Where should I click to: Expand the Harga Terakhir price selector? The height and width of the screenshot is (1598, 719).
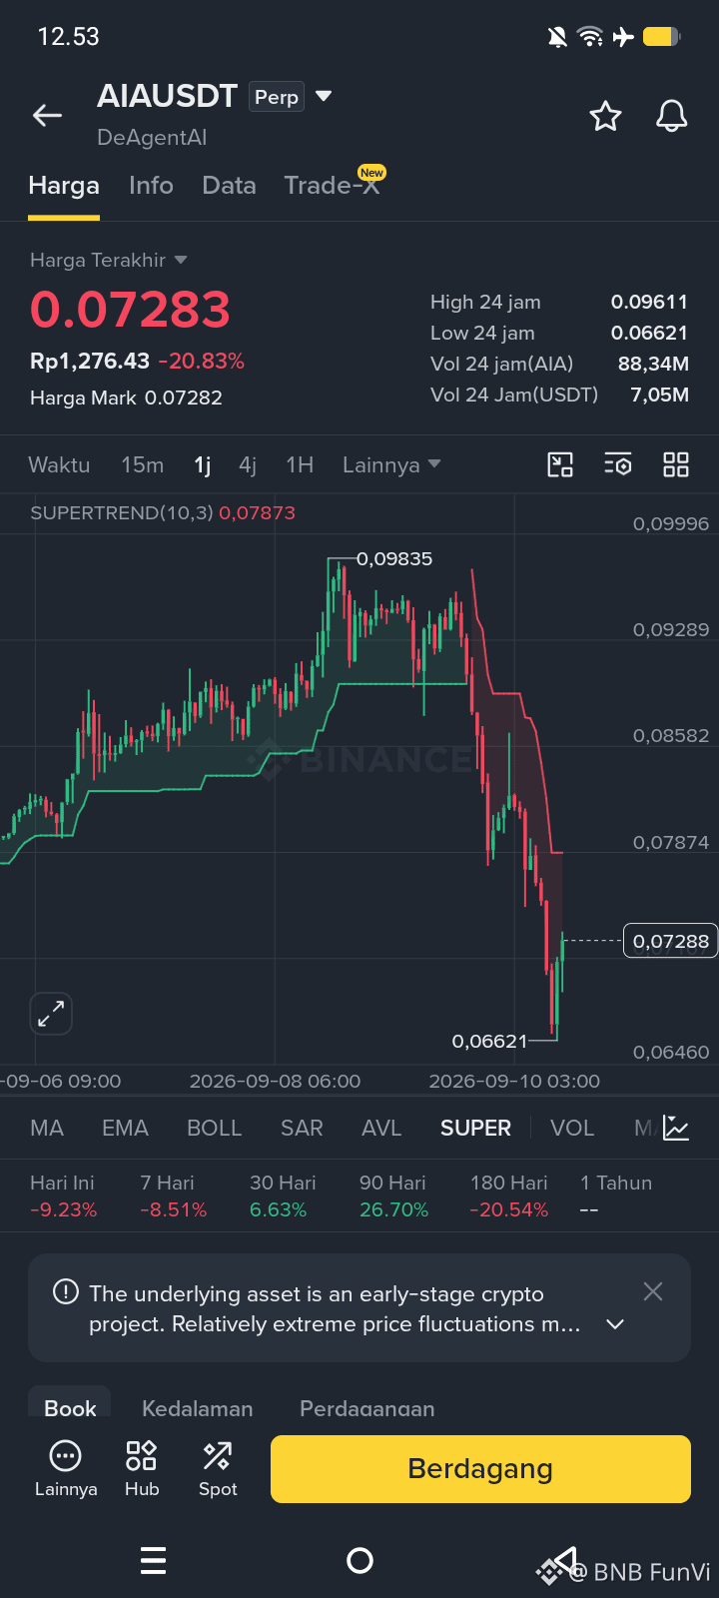click(x=109, y=260)
